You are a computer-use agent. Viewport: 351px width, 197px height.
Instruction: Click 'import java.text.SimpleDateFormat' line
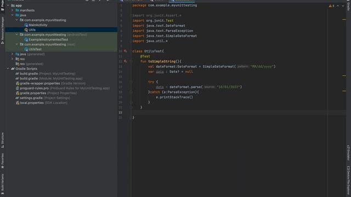point(165,36)
